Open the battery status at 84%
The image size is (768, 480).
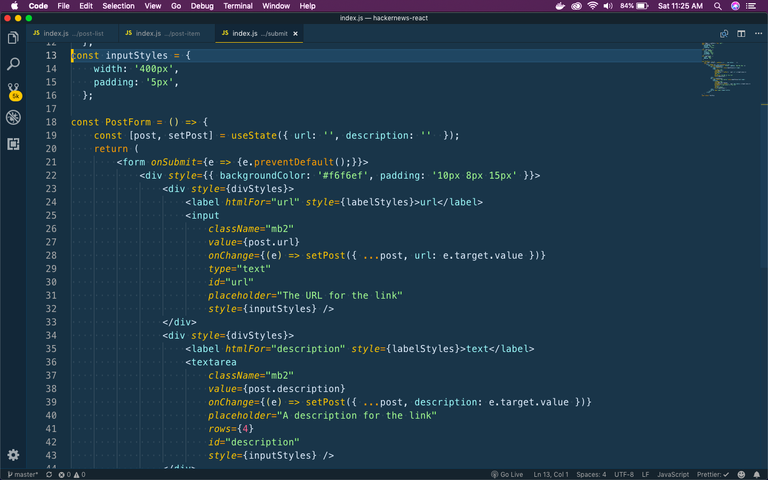point(634,6)
